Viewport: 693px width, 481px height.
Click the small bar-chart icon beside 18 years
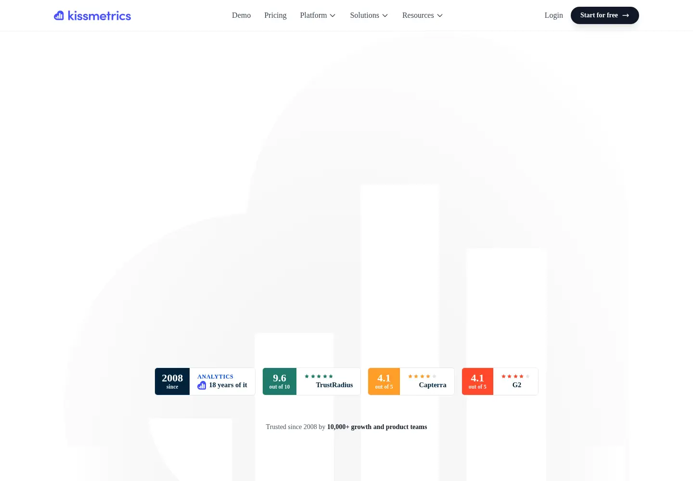(x=202, y=385)
